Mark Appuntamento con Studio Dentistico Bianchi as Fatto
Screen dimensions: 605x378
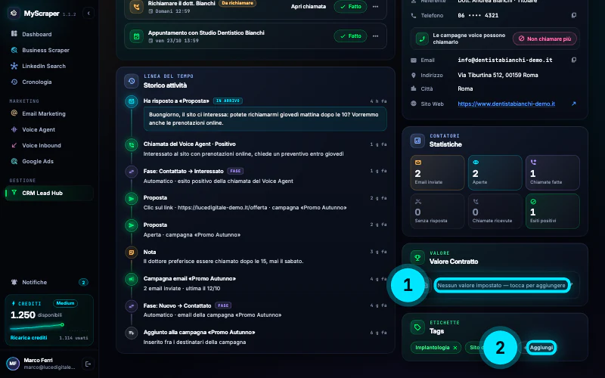350,36
